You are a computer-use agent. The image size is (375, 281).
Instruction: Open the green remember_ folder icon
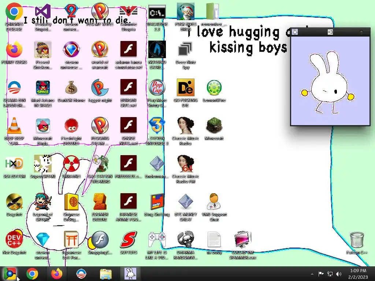click(x=213, y=11)
